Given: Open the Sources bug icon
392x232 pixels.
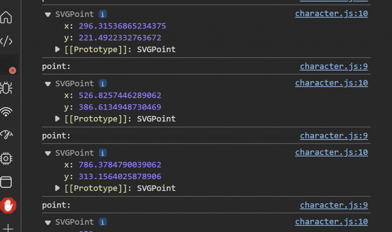Looking at the screenshot, I should (x=6, y=88).
